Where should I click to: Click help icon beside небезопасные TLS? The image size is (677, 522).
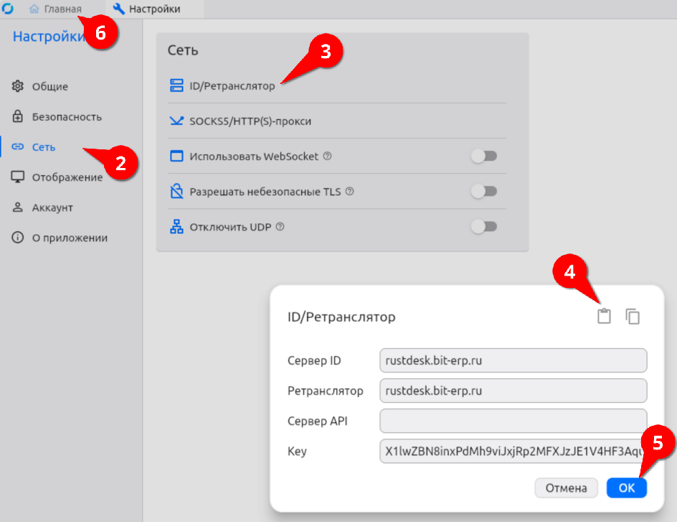coord(350,192)
